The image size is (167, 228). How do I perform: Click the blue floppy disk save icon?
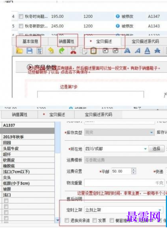tap(30, 51)
